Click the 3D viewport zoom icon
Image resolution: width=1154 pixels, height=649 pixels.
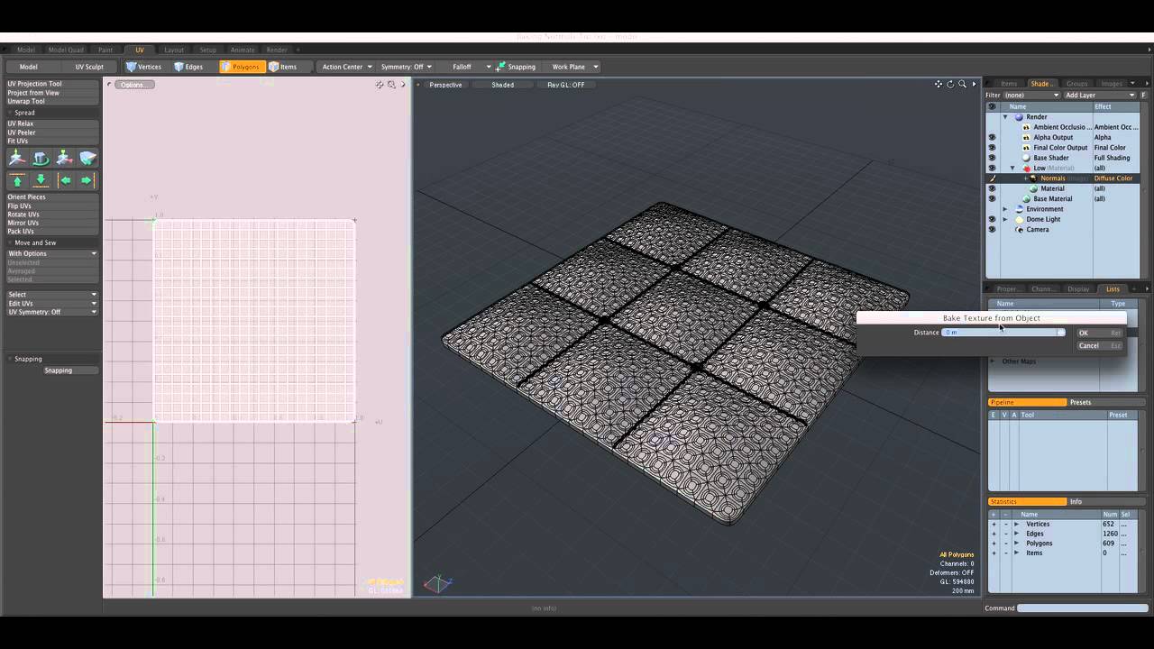click(x=962, y=85)
